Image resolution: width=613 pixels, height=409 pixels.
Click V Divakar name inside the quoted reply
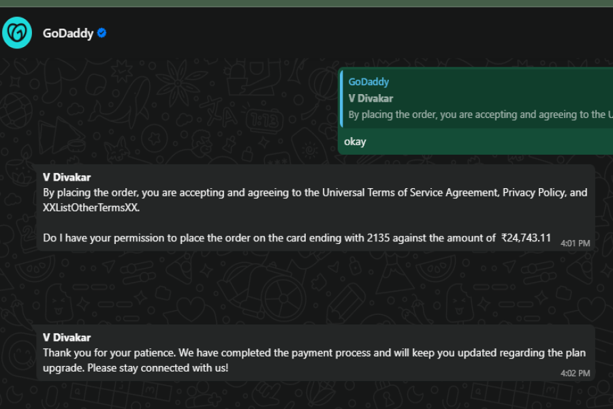coord(371,98)
